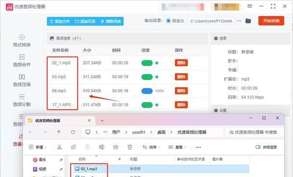This screenshot has height=177, width=293.
Task: Open 音乐 in Explorer sidebar
Action: tap(40, 160)
